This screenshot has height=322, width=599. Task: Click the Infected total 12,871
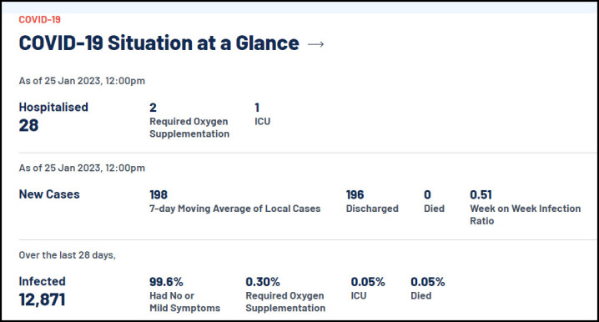[x=42, y=299]
